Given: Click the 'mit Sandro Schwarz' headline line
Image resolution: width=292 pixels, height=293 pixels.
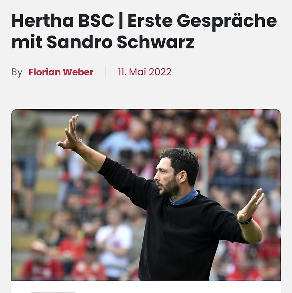Looking at the screenshot, I should pyautogui.click(x=103, y=42).
